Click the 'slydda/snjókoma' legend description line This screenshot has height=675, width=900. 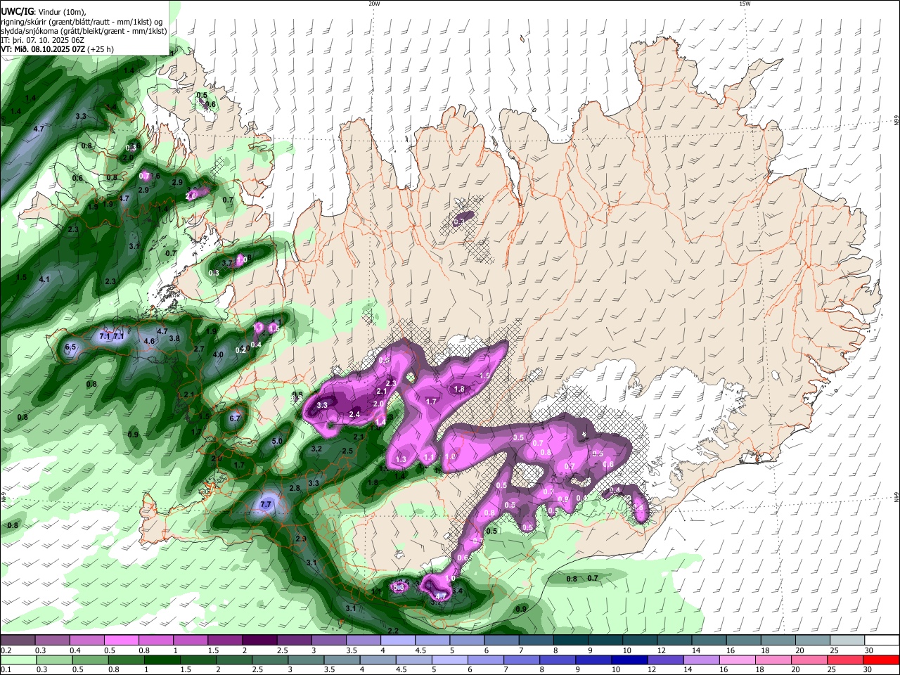click(84, 31)
